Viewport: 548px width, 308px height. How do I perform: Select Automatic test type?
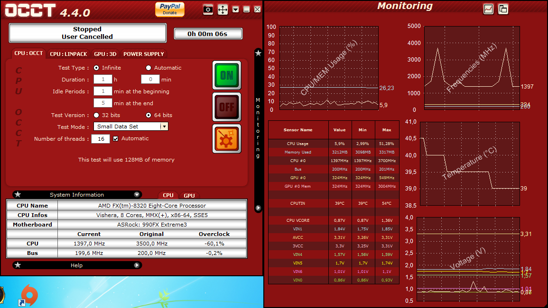pyautogui.click(x=149, y=68)
